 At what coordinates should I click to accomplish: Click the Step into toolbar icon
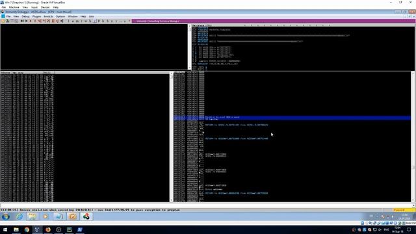(39, 21)
